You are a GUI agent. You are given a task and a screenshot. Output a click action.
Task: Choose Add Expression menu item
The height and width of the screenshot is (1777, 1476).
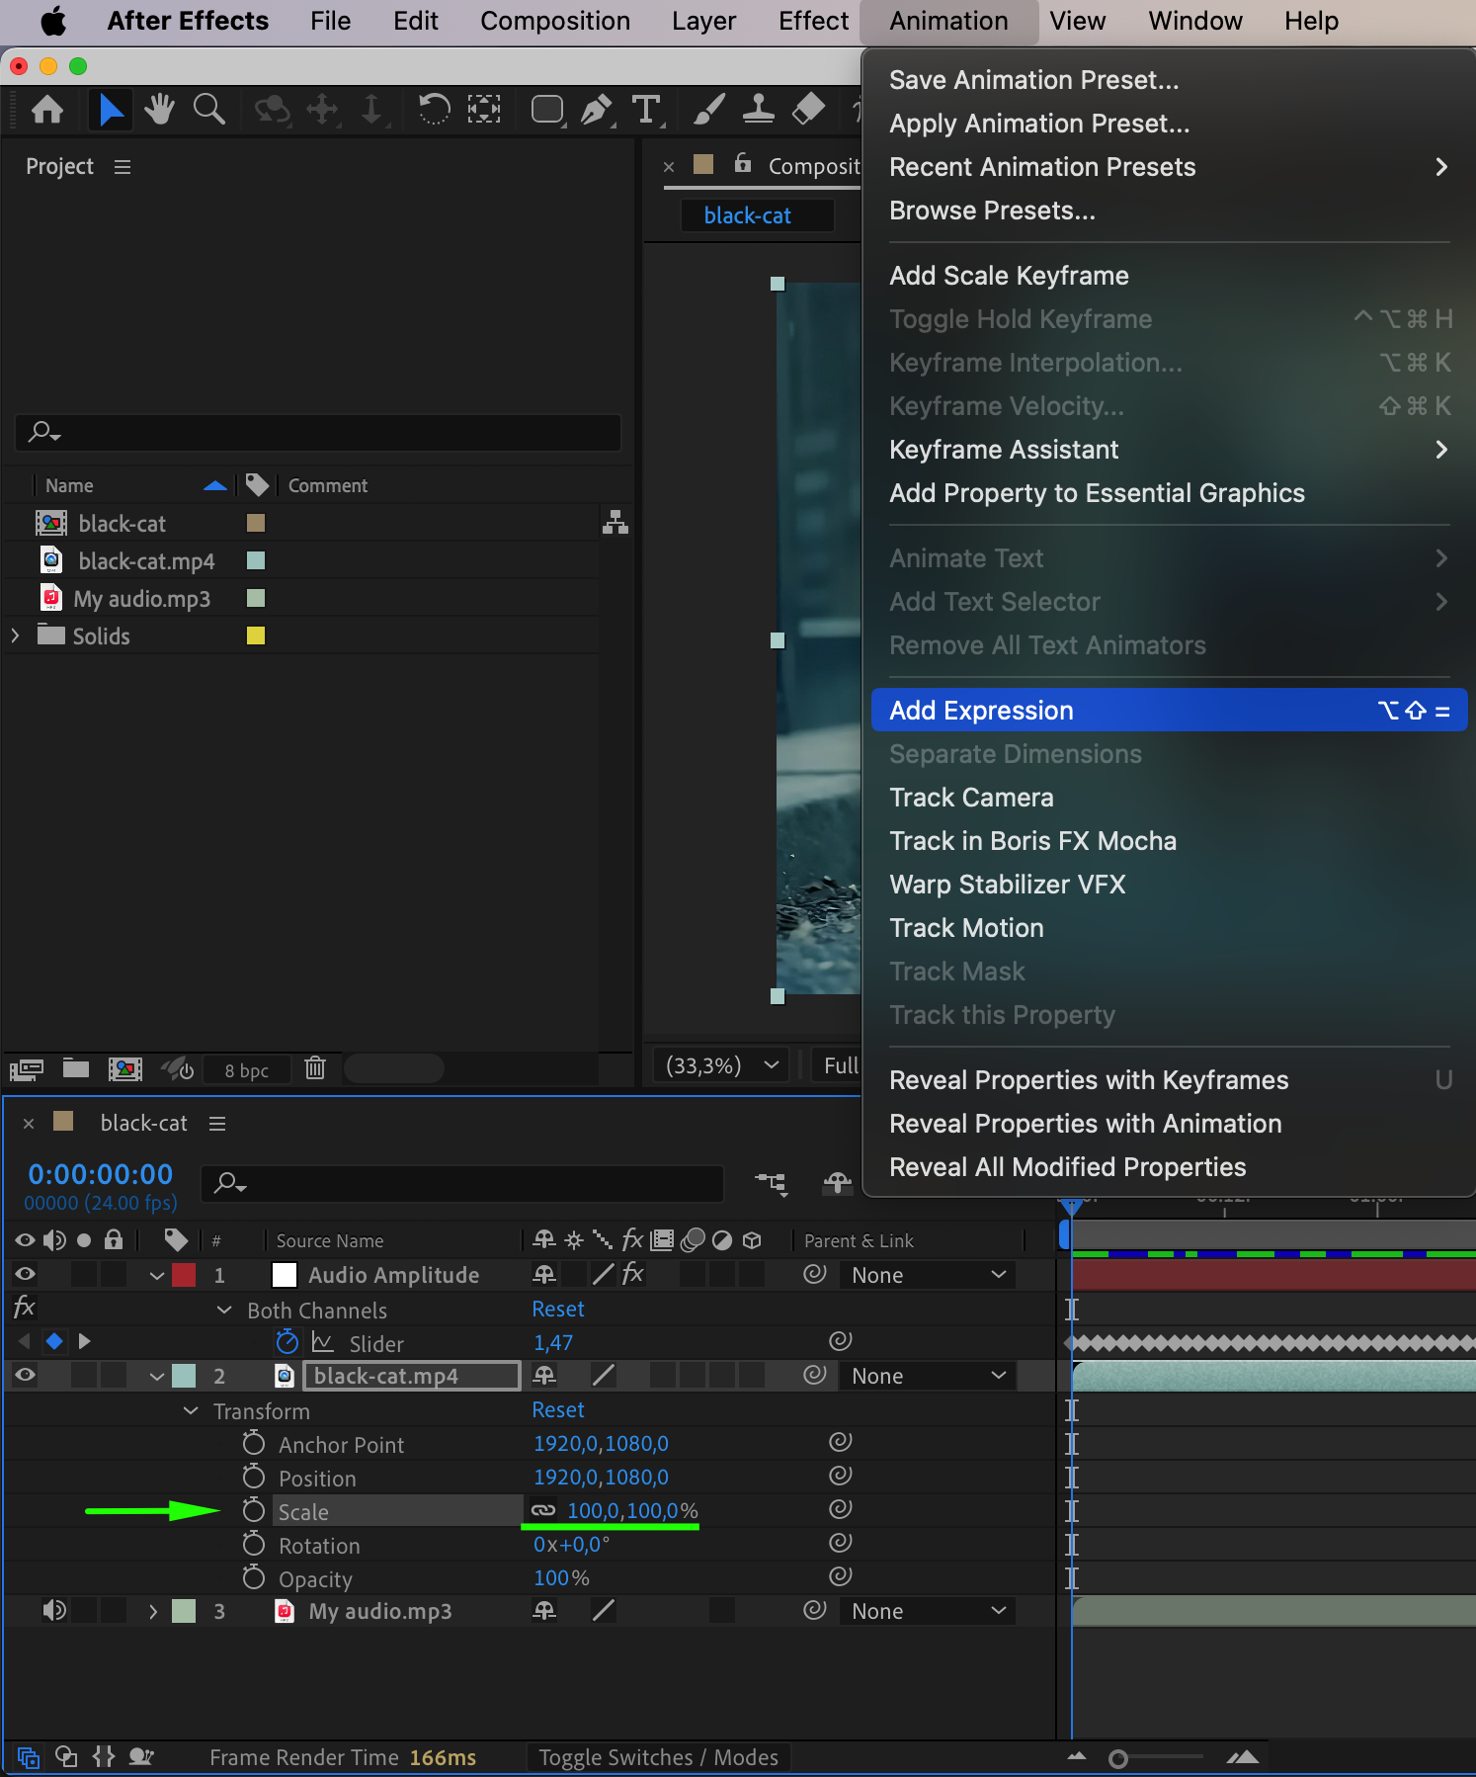coord(1169,711)
